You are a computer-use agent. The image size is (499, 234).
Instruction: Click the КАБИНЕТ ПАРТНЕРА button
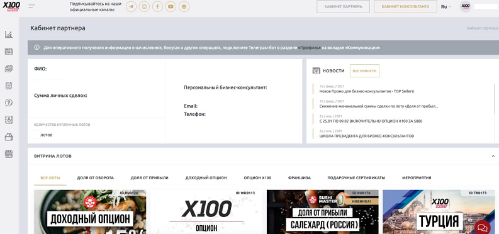click(x=343, y=7)
